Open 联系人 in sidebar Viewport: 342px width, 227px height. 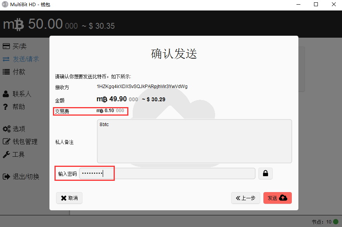tap(22, 94)
